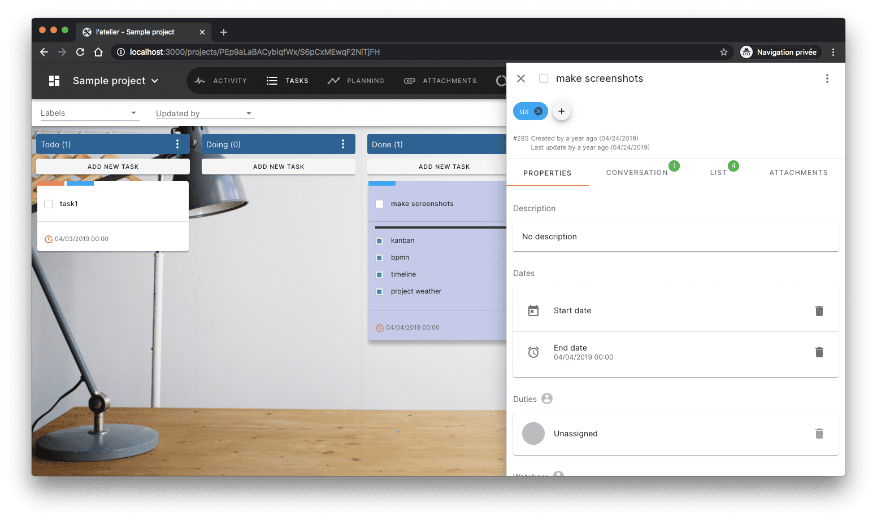Screen dimensions: 877x521
Task: Open Chrome three-dot menu
Action: [833, 52]
